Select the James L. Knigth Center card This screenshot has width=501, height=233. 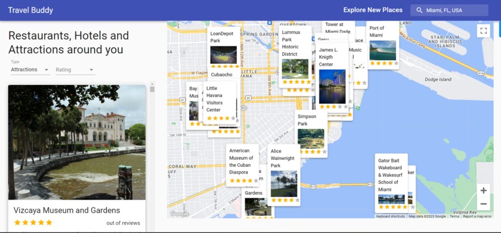(332, 76)
